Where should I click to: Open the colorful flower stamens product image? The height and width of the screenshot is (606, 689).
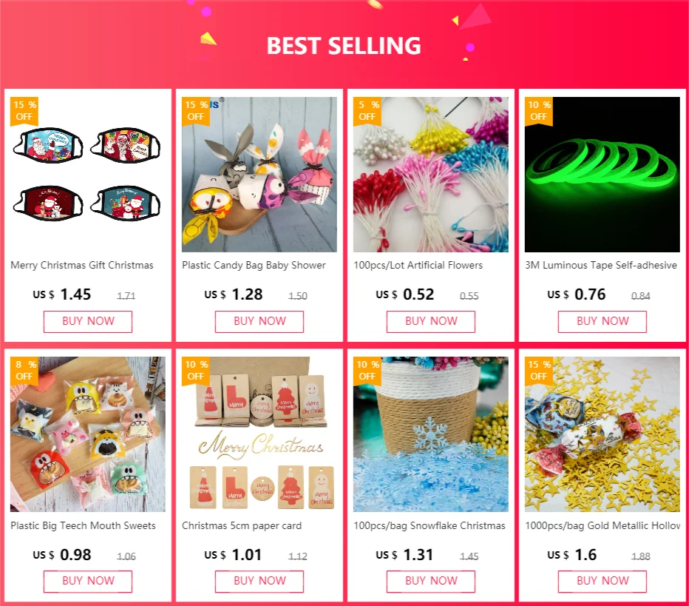(x=430, y=175)
